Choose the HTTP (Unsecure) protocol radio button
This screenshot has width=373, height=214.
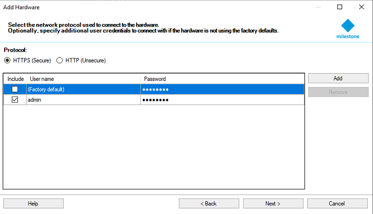(60, 60)
